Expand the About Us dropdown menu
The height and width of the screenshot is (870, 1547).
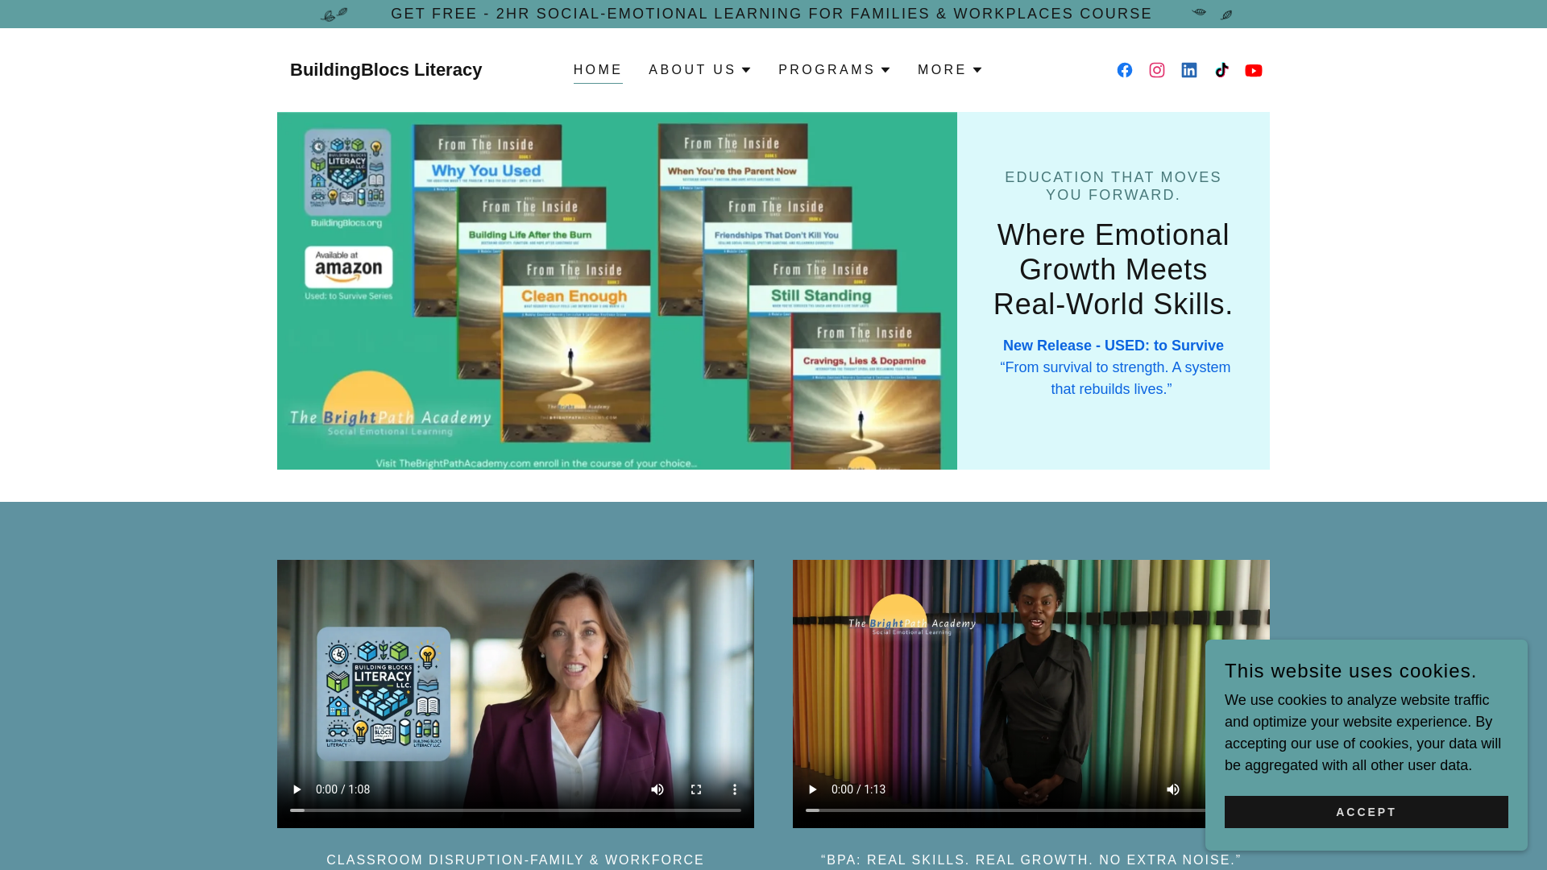click(x=699, y=70)
